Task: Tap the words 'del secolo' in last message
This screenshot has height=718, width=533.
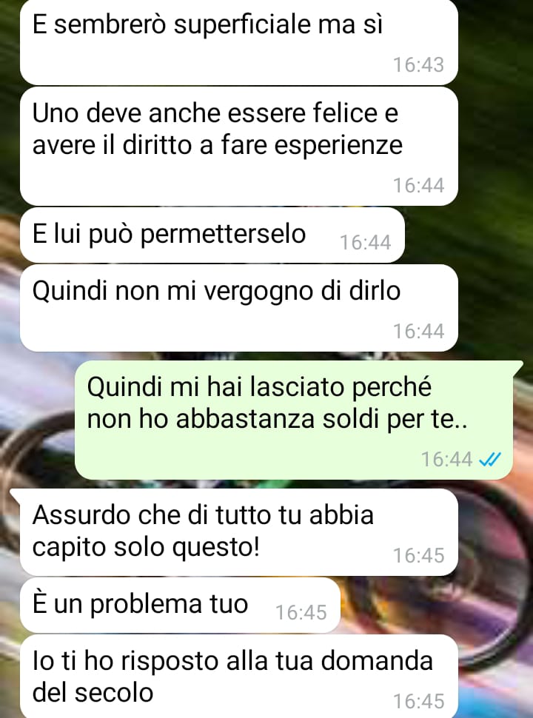Action: [93, 692]
